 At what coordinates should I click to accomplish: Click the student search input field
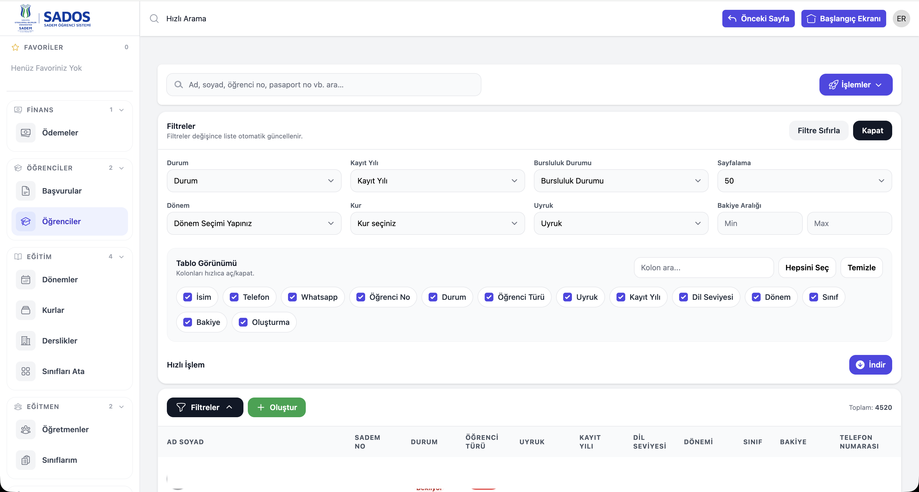click(x=324, y=85)
